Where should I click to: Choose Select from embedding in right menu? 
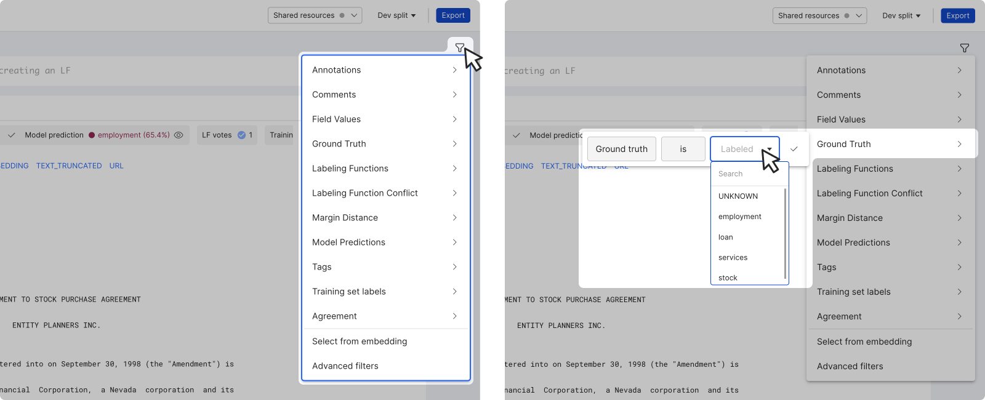tap(891, 342)
